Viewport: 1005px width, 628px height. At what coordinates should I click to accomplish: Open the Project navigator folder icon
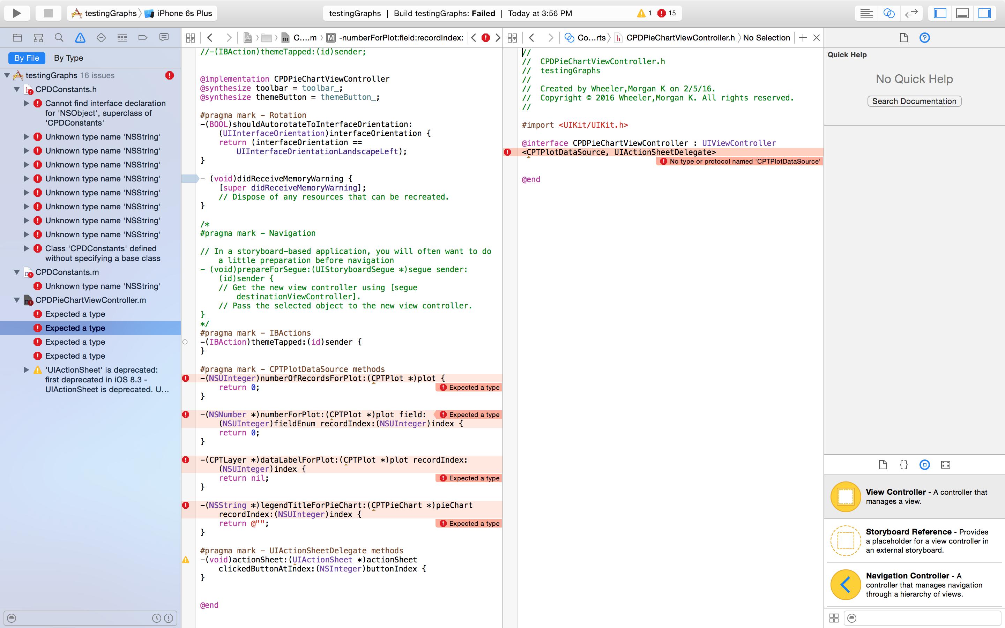point(17,38)
